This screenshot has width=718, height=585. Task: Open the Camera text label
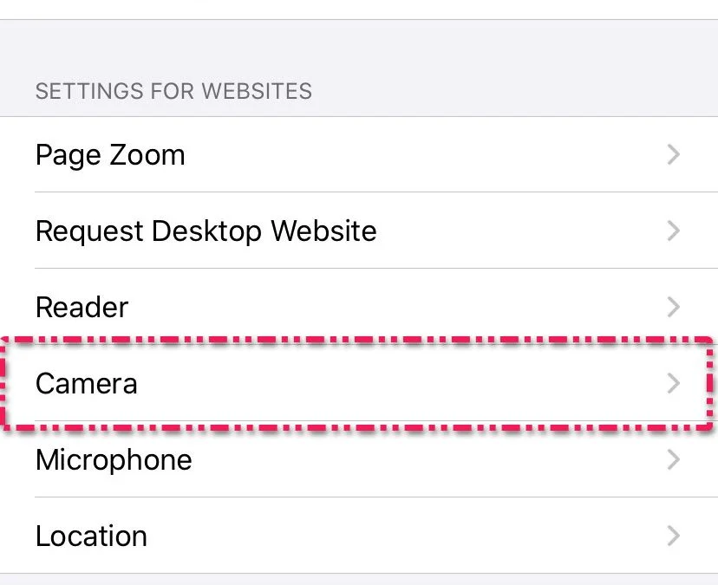86,383
